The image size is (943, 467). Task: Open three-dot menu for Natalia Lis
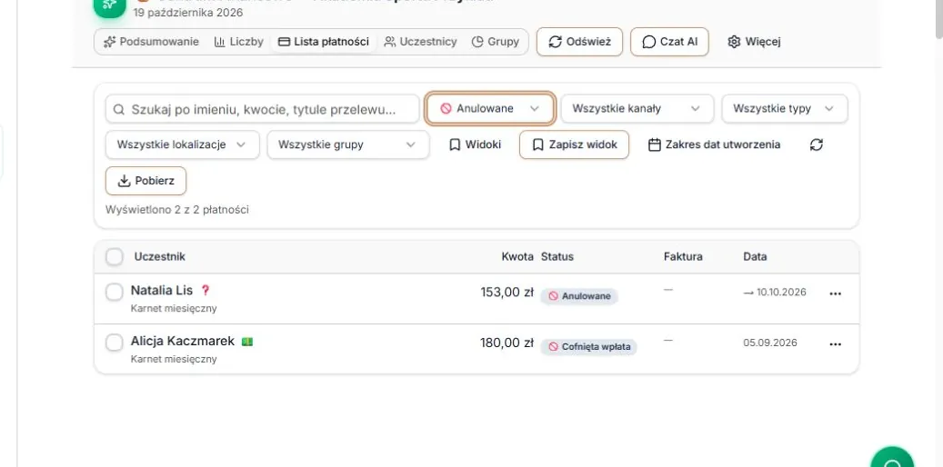point(836,293)
